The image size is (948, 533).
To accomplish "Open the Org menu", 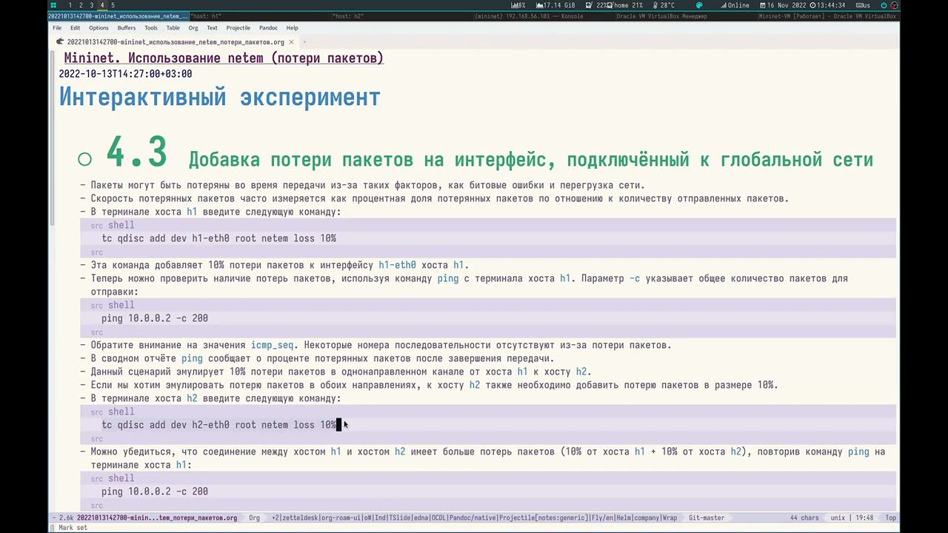I will [x=193, y=28].
